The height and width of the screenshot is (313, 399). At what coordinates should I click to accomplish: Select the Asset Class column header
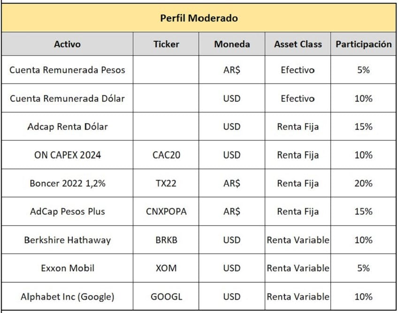298,44
